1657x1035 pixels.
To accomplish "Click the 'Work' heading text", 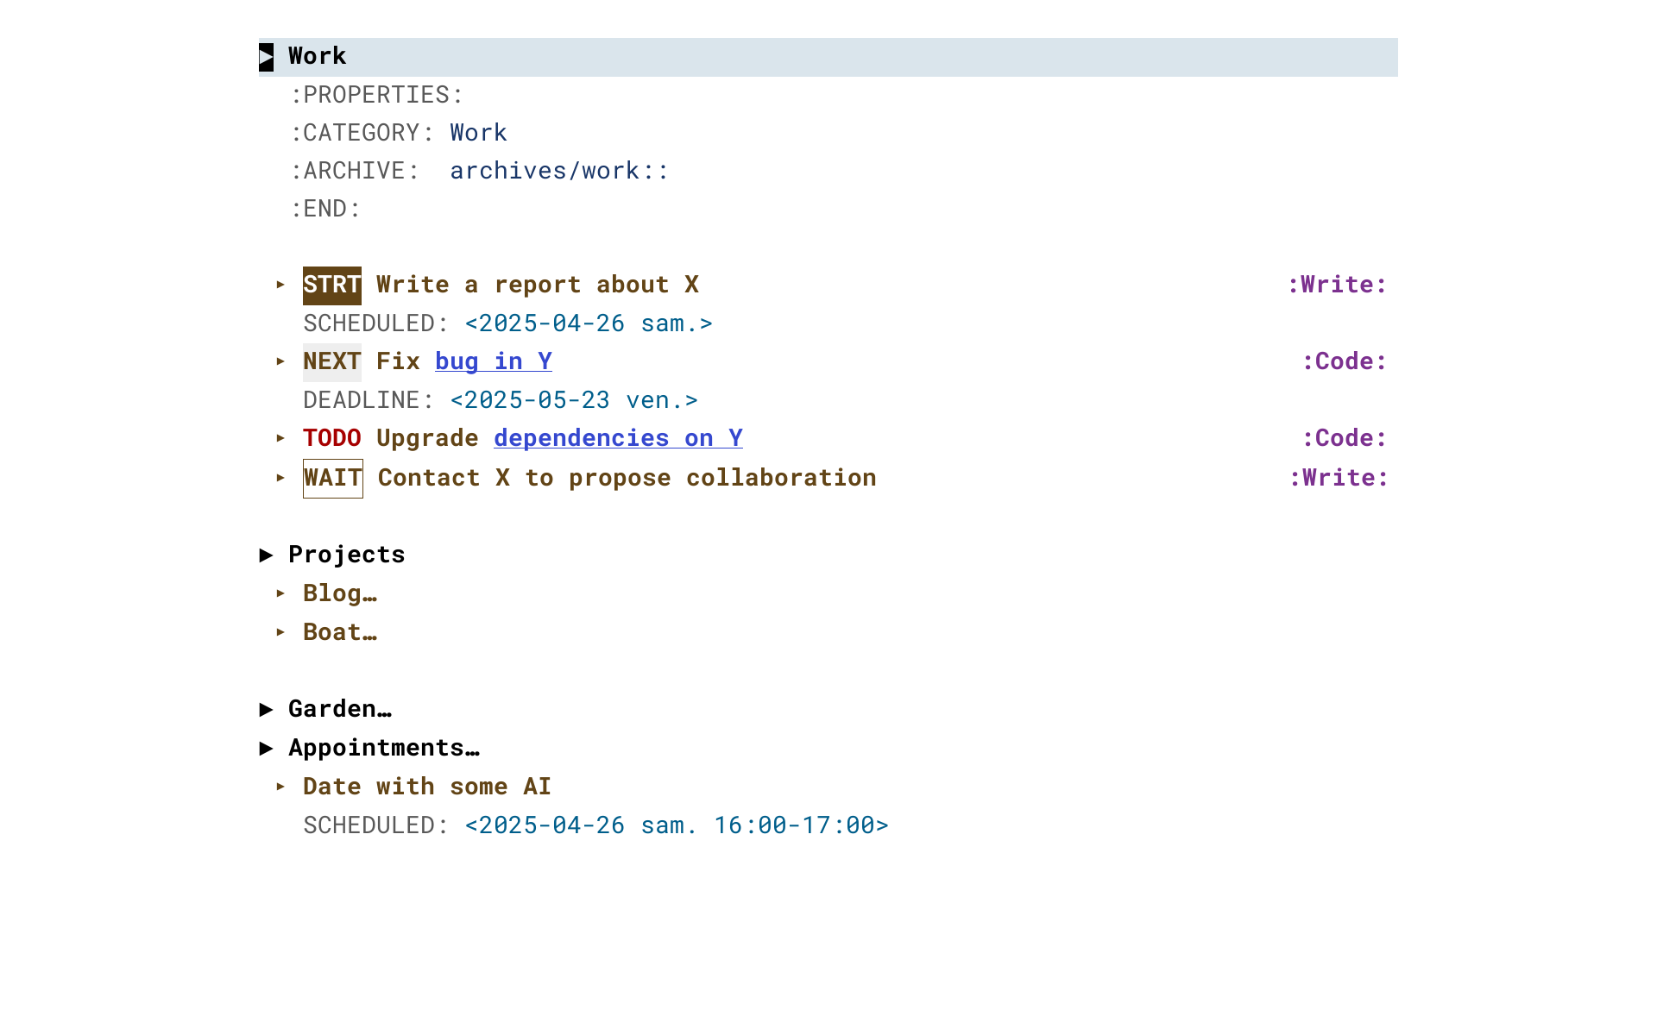I will tap(318, 57).
